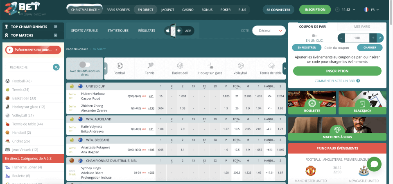393x184 pixels.
Task: Choose Hockey sur glace icon in carousel
Action: point(210,65)
